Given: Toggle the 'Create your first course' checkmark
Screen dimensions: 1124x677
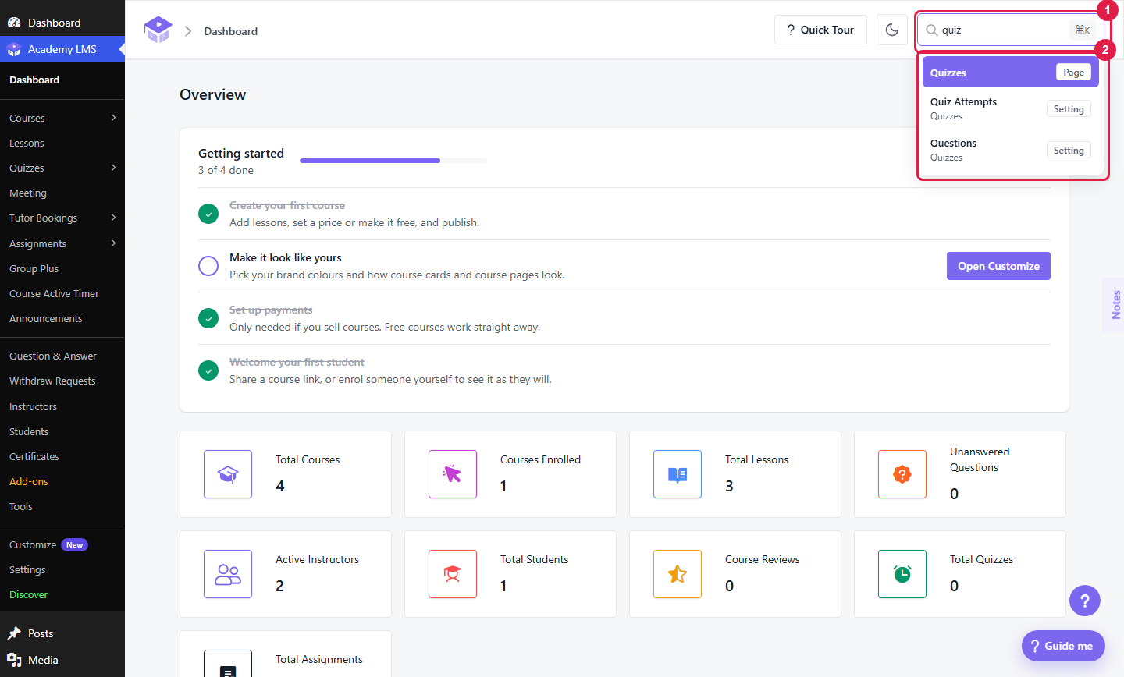Looking at the screenshot, I should pos(208,214).
